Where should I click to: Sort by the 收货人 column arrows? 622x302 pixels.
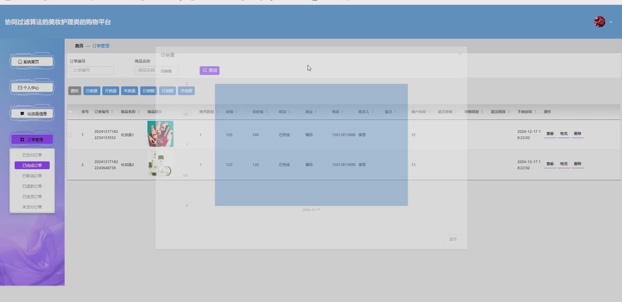(x=372, y=112)
